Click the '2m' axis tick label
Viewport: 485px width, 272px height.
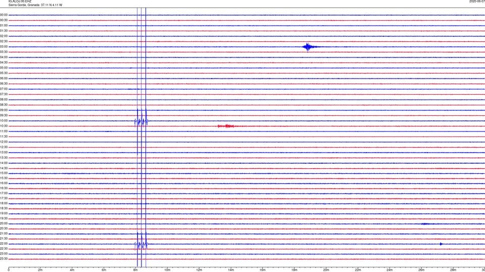tap(40, 270)
